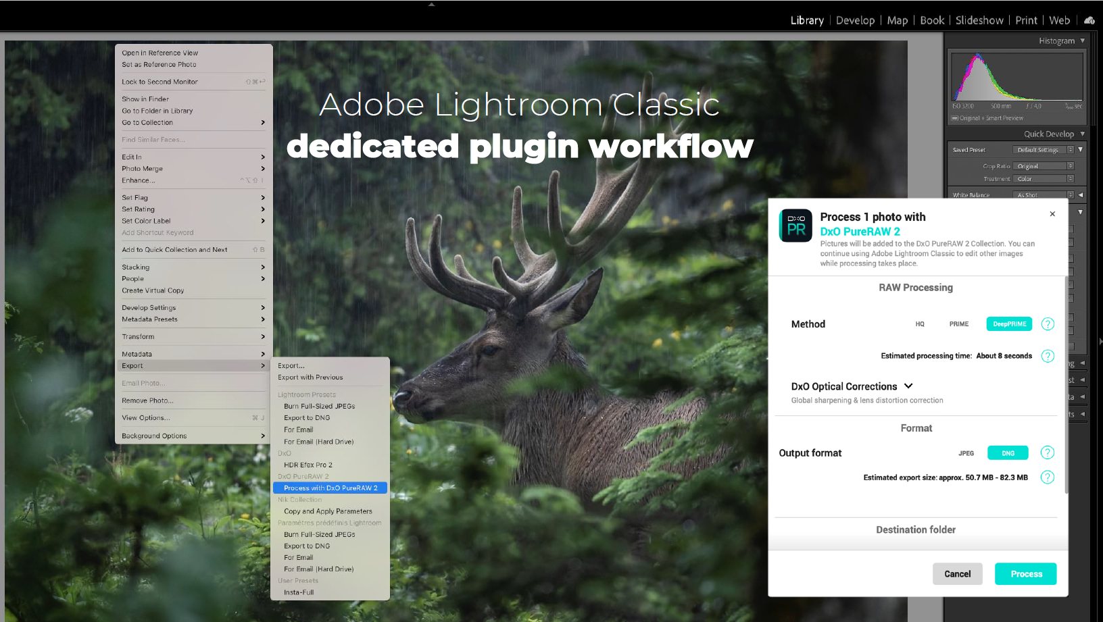Open help for estimated export size
The image size is (1103, 622).
pos(1048,477)
